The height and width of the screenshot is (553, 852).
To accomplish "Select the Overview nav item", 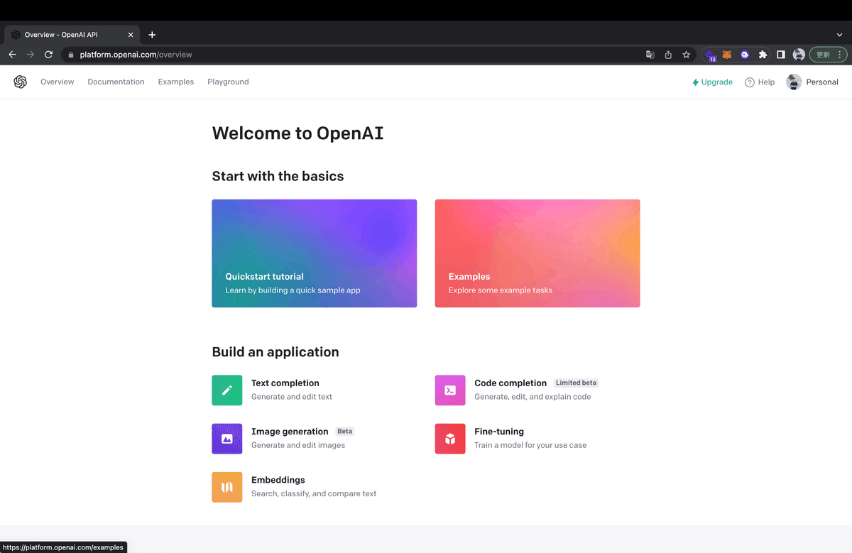I will click(58, 82).
